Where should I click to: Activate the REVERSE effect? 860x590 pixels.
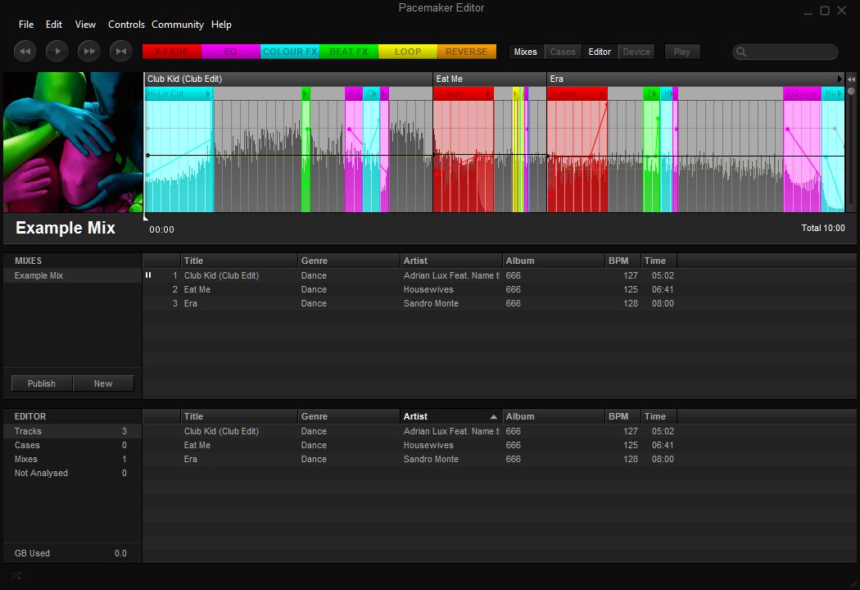click(x=466, y=51)
